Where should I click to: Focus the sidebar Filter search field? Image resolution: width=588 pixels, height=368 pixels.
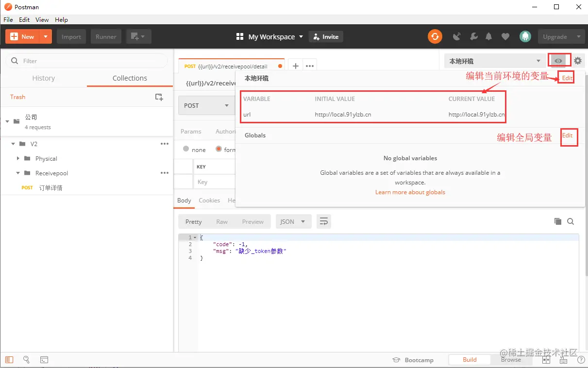coord(86,61)
